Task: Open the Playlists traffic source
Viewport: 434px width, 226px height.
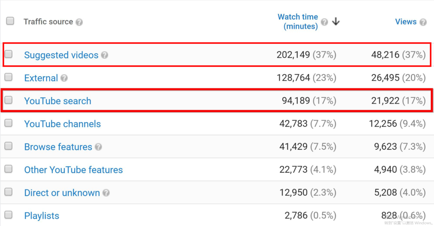Action: [41, 216]
